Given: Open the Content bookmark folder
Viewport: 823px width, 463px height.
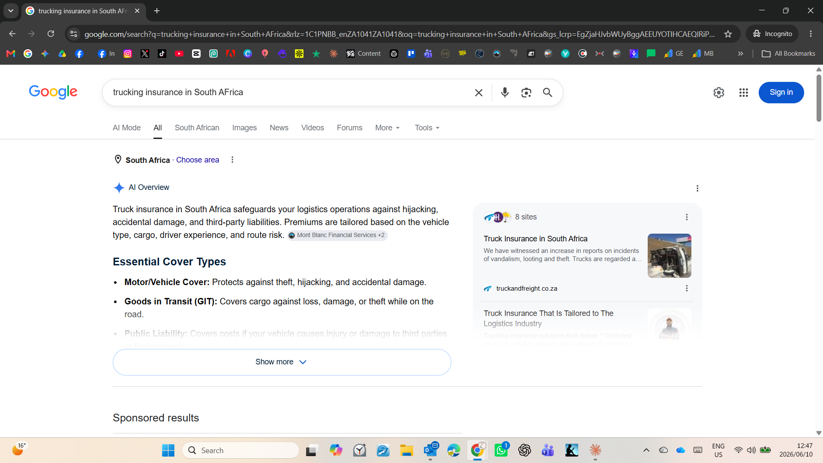Looking at the screenshot, I should [363, 54].
